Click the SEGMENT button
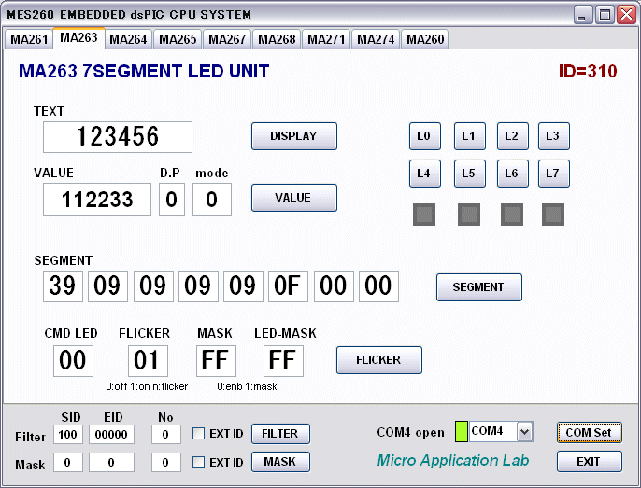 click(x=479, y=287)
